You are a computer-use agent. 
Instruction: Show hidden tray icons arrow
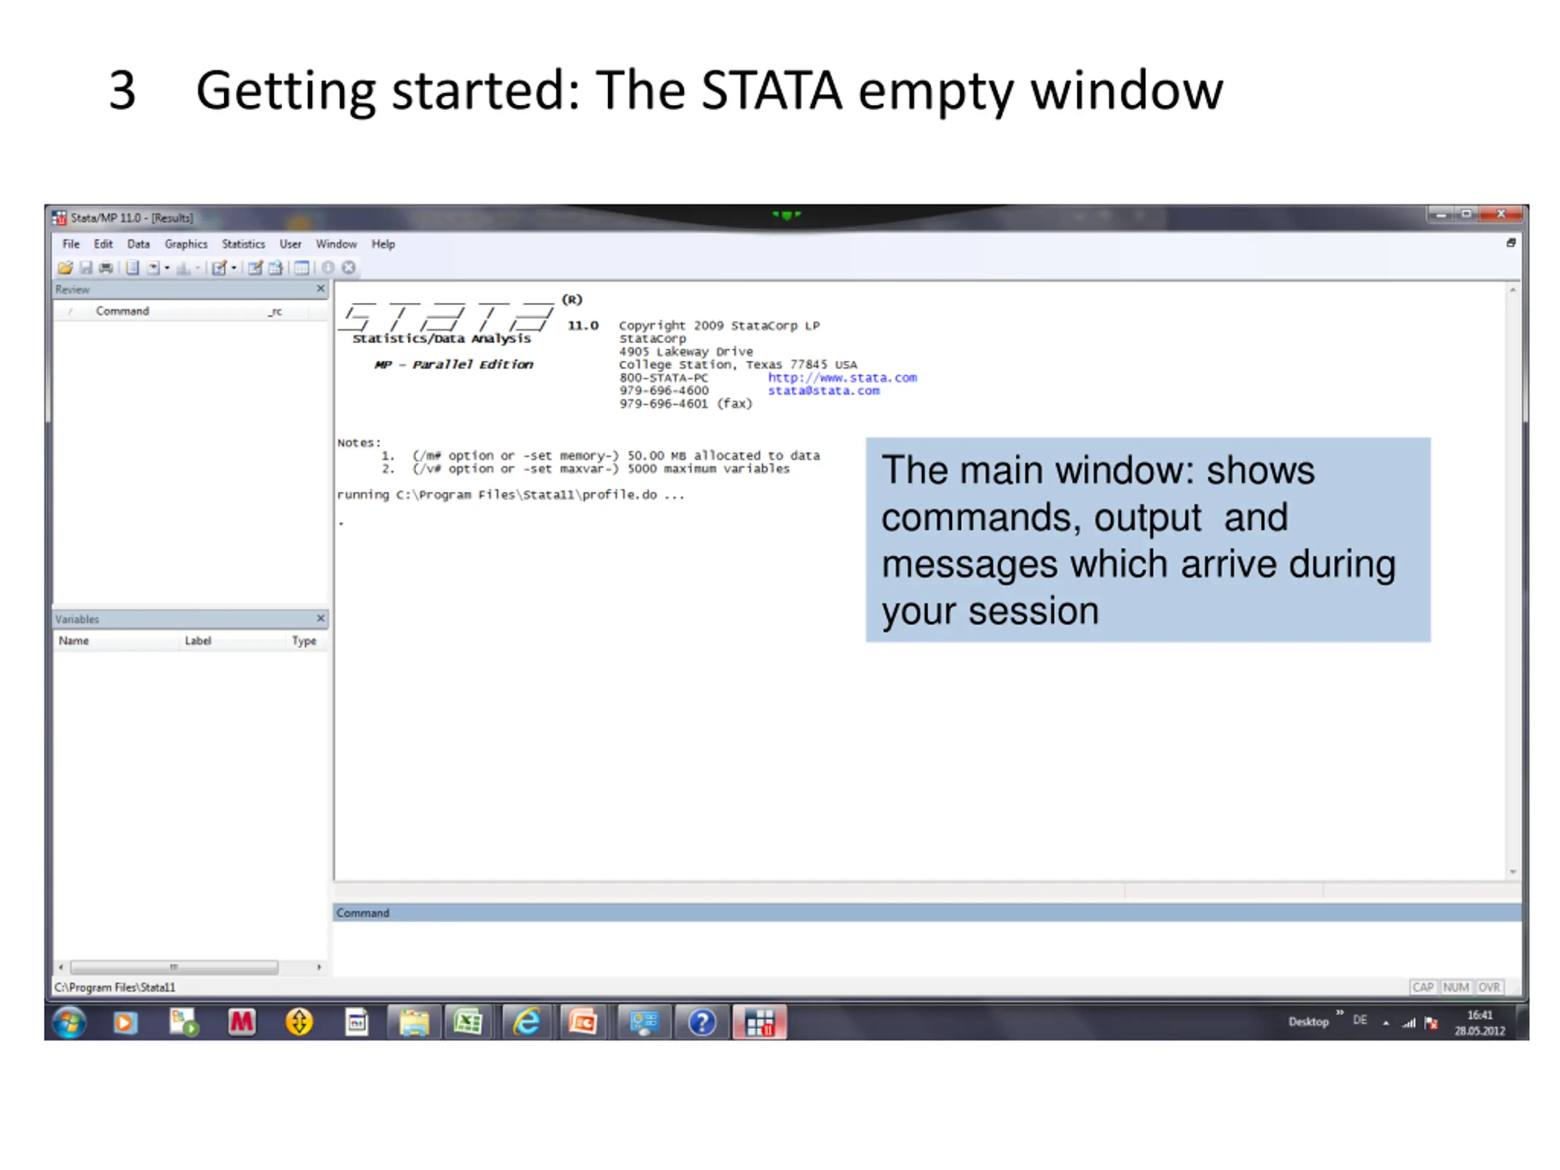(x=1386, y=1023)
